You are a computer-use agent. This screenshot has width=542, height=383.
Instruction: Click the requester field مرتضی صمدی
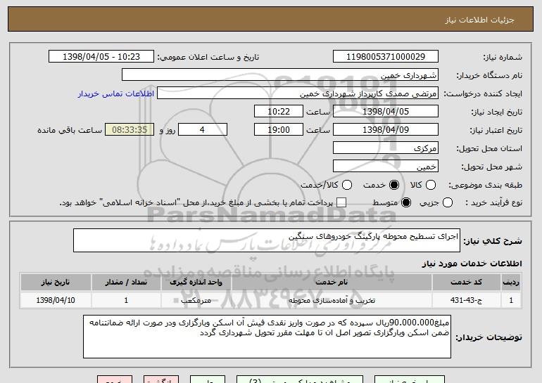pyautogui.click(x=298, y=93)
